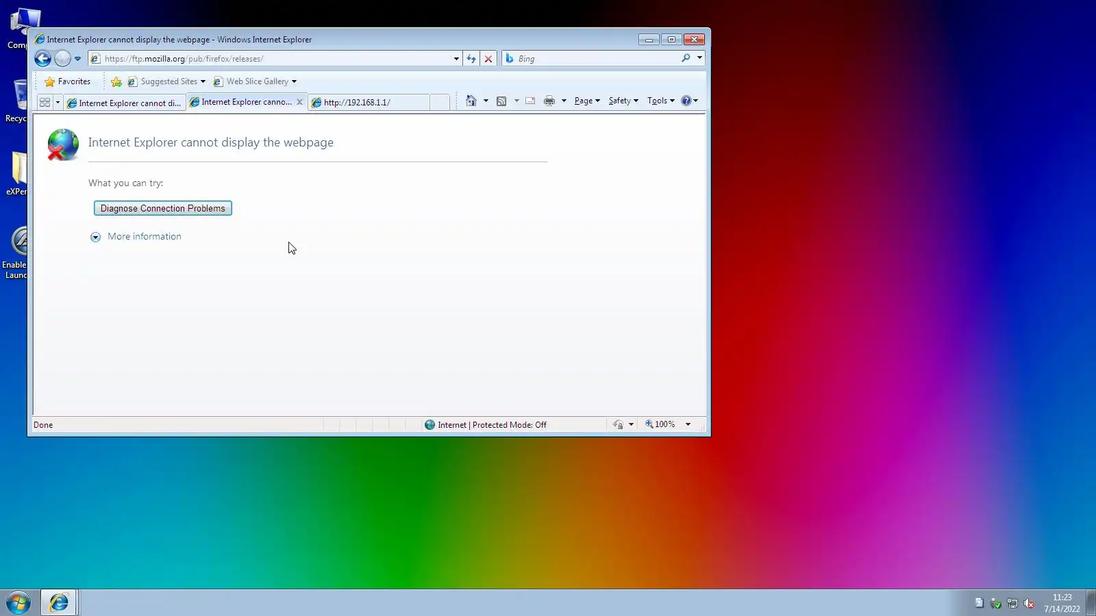Switch to first 'Internet Explorer cannot di...' tab
This screenshot has height=616, width=1096.
(124, 103)
